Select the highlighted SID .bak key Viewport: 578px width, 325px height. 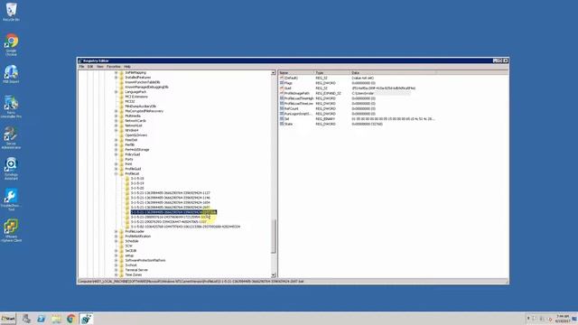pos(173,212)
